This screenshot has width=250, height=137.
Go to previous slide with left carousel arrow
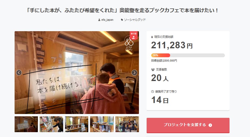pyautogui.click(x=19, y=73)
